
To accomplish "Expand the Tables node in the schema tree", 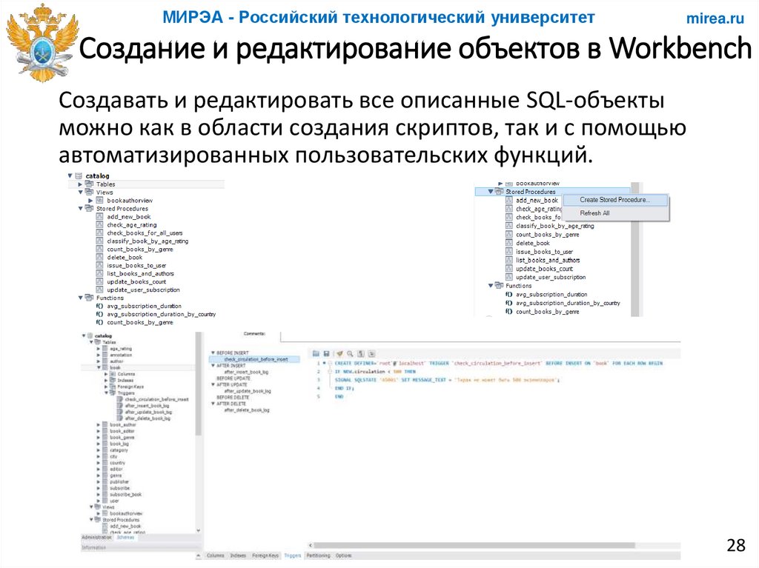I will point(79,184).
